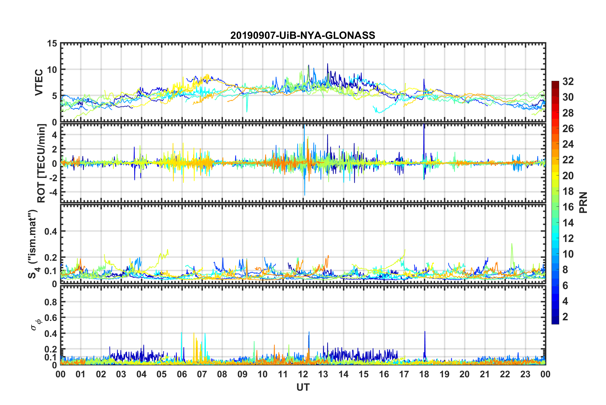Click UT axis tick label 17
The height and width of the screenshot is (405, 606).
tap(404, 374)
